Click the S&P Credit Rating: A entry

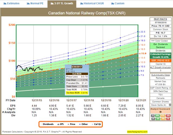[x=160, y=88]
